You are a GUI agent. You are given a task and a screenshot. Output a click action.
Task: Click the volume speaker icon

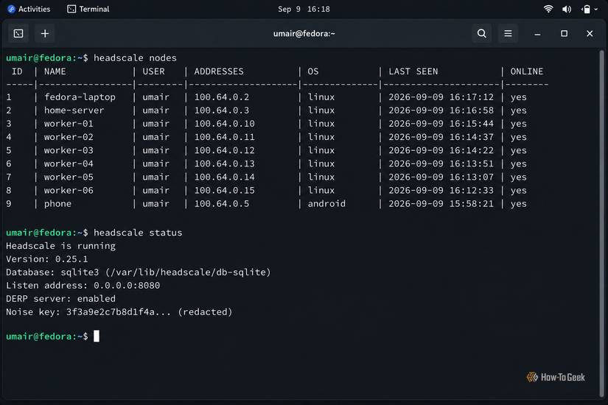point(567,9)
